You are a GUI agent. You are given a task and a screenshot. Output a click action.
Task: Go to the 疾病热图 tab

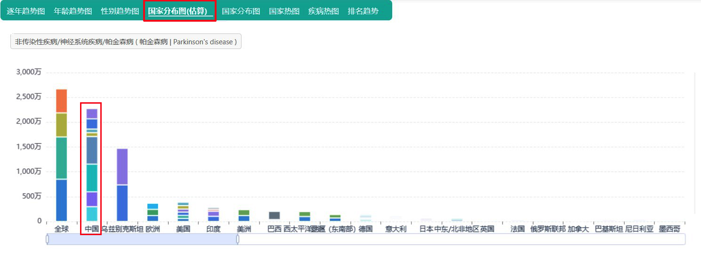(x=323, y=11)
